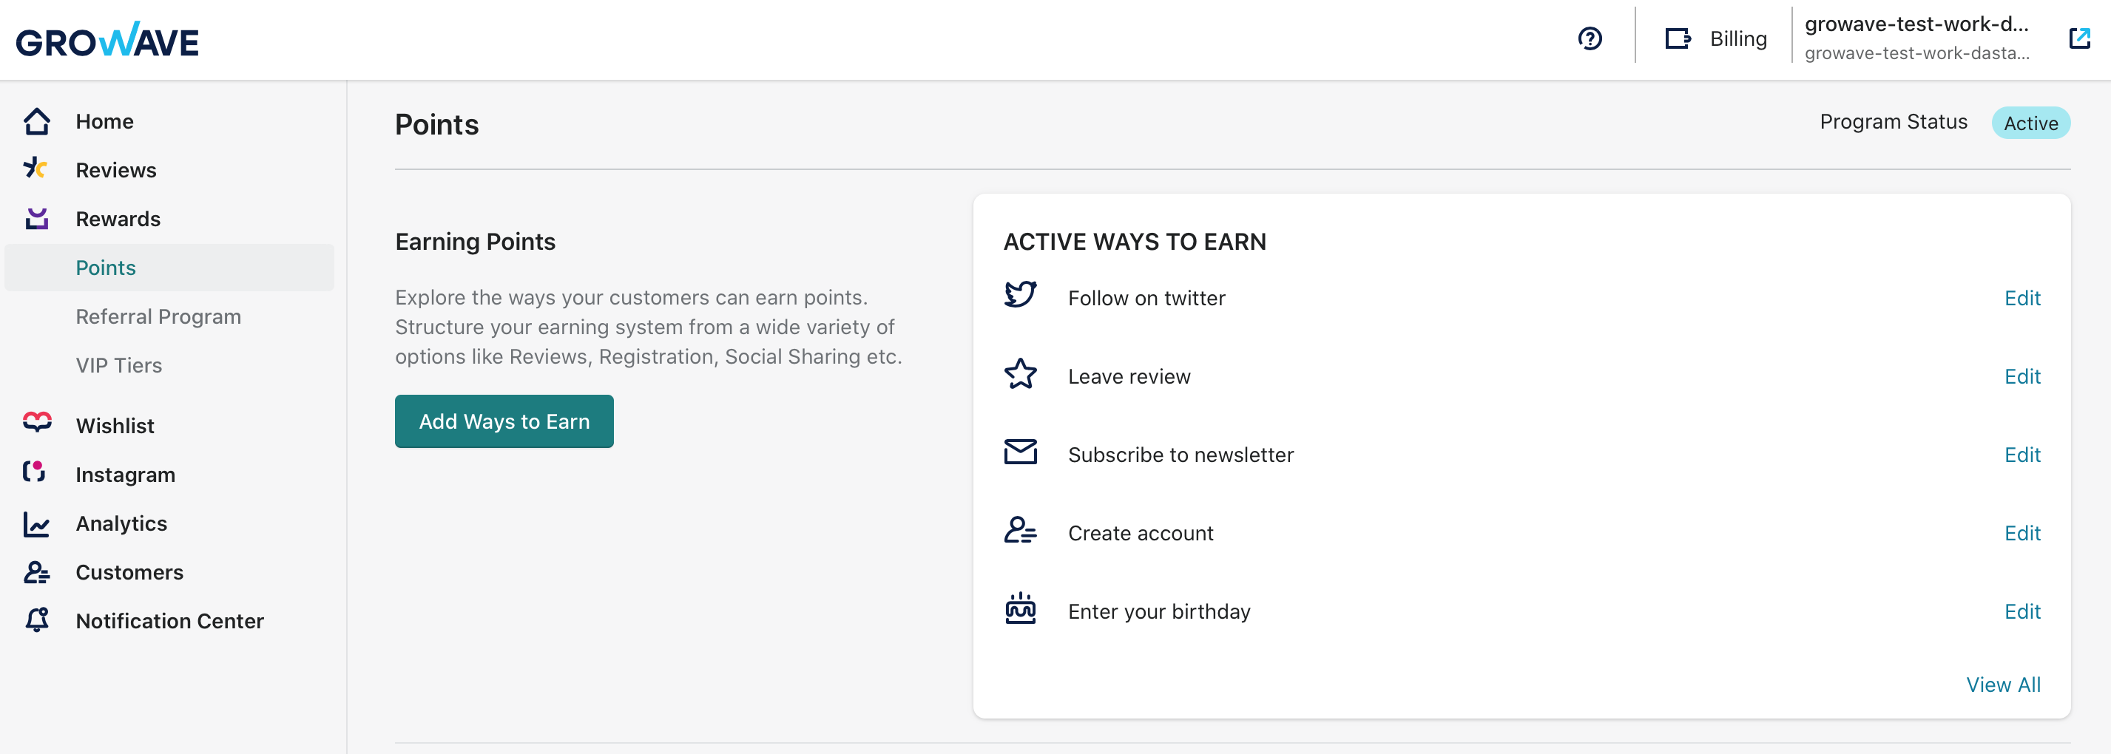
Task: Click the Billing wallet icon
Action: [1677, 38]
